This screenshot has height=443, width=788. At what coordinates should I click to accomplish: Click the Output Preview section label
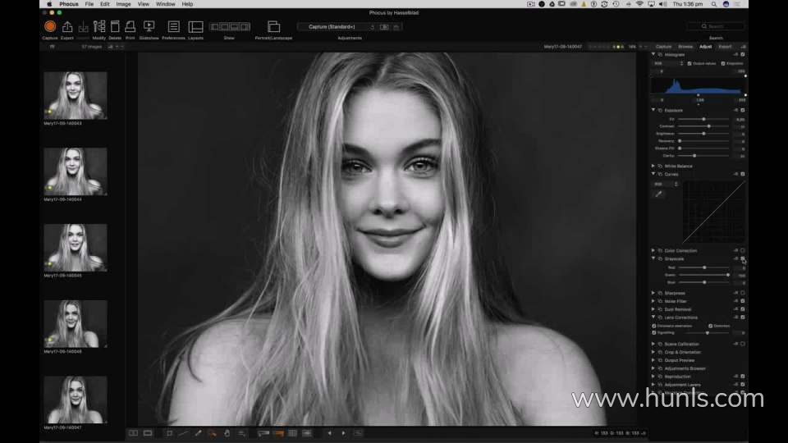click(680, 360)
